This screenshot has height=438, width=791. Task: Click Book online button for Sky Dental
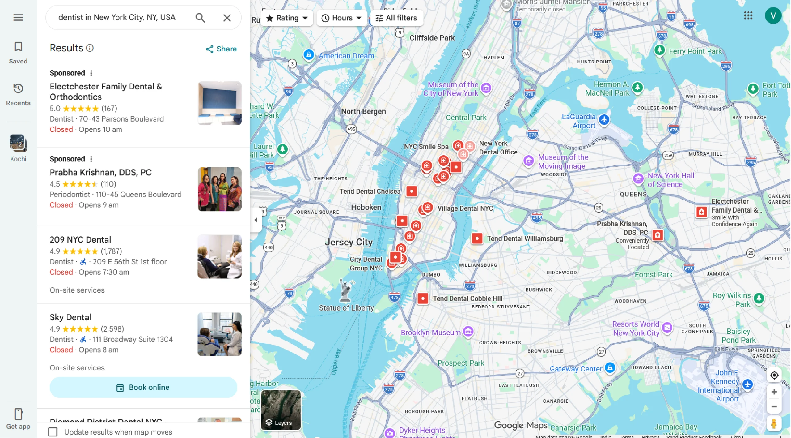pos(143,387)
